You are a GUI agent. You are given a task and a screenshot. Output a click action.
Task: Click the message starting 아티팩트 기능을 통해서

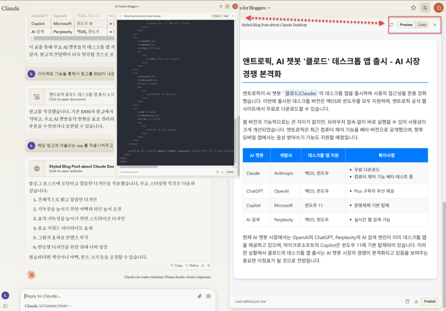pos(76,74)
